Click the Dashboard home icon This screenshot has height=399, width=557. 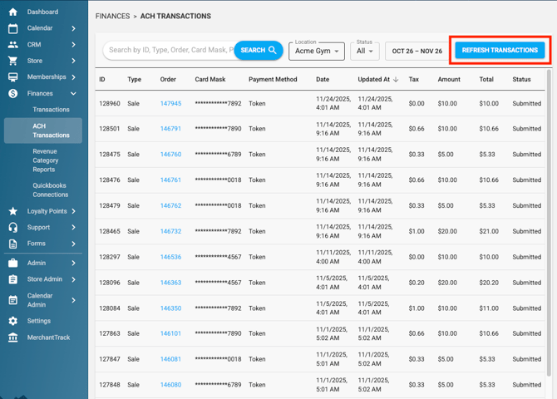pos(12,12)
